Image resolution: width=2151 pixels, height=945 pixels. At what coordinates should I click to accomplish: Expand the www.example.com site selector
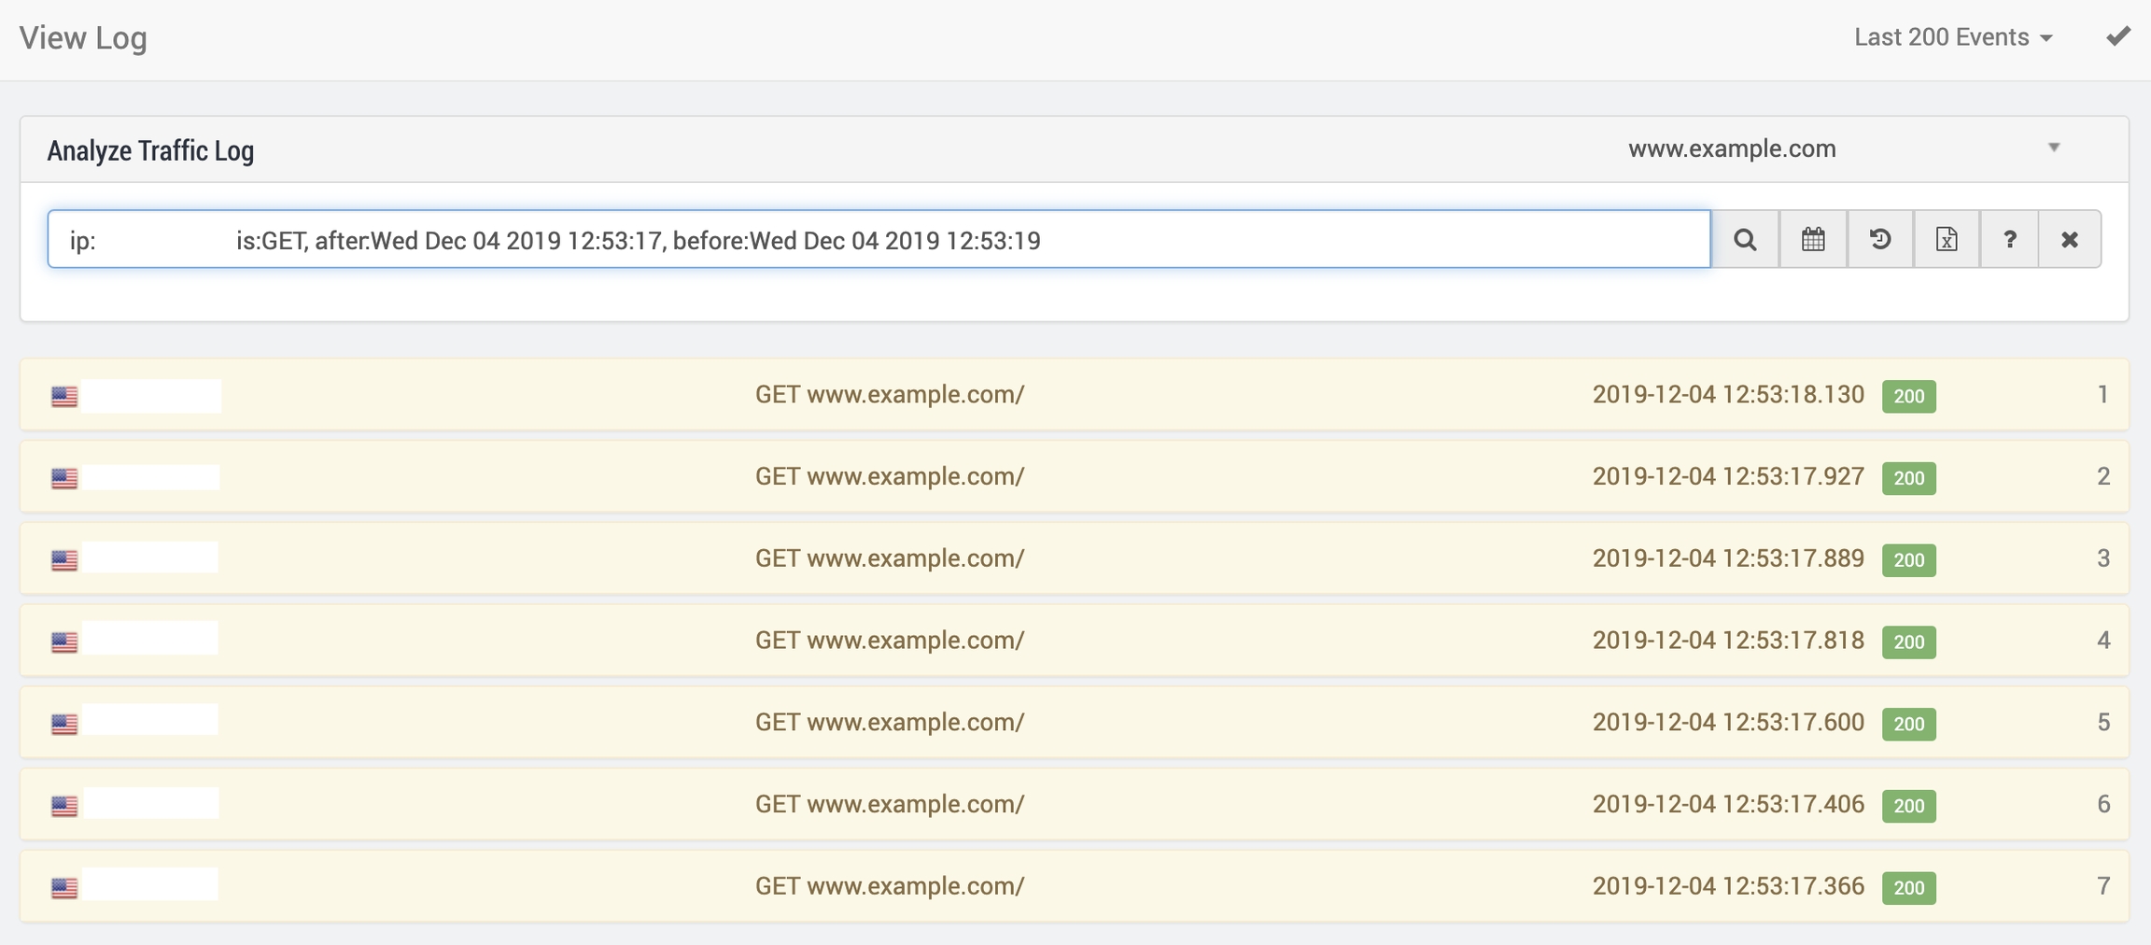[1732, 148]
